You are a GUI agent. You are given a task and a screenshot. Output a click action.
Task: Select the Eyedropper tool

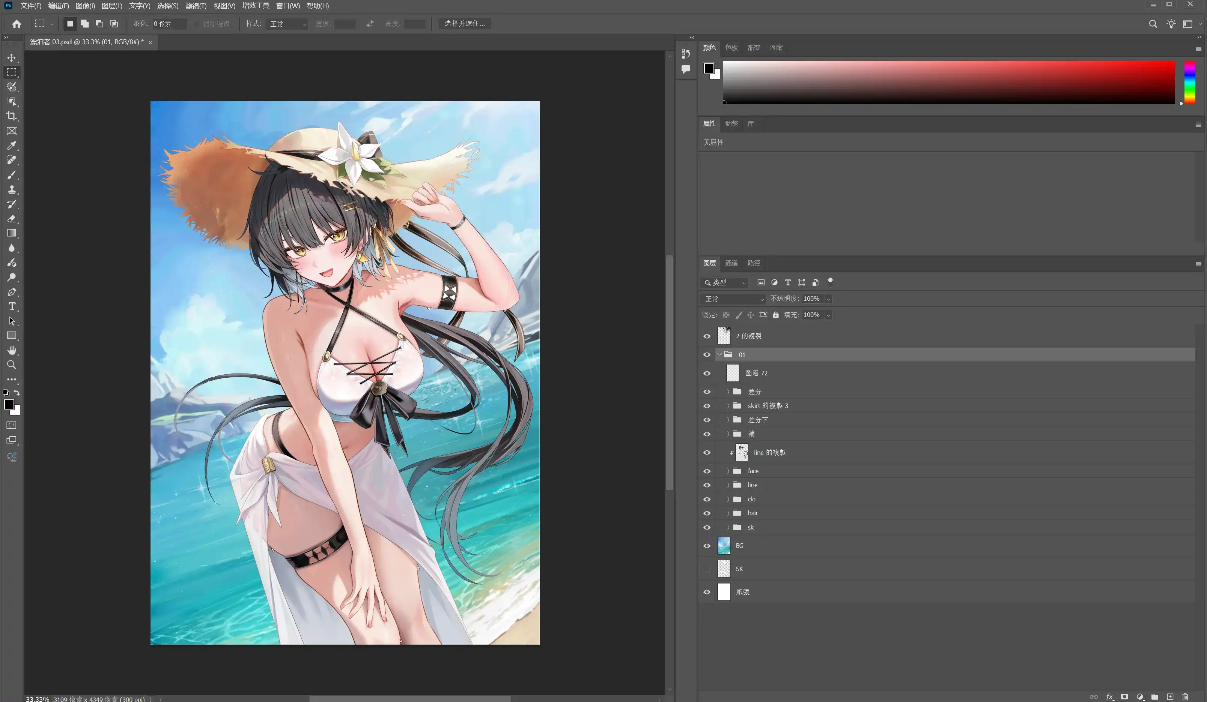(x=12, y=145)
